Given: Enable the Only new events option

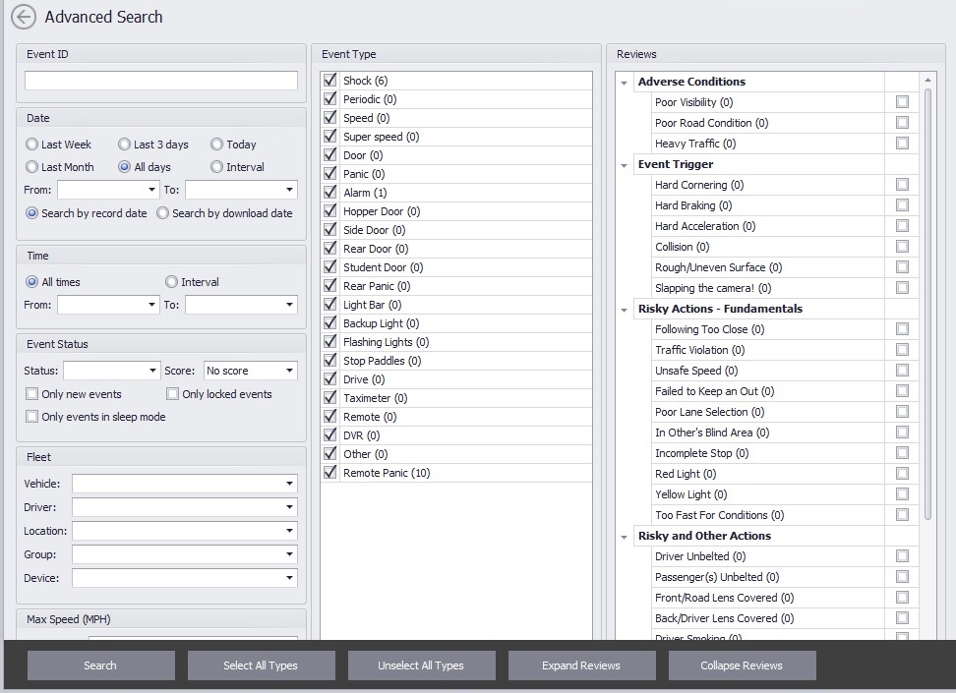Looking at the screenshot, I should click(31, 393).
